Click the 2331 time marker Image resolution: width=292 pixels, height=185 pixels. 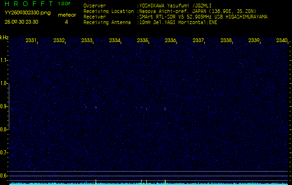[x=31, y=41]
